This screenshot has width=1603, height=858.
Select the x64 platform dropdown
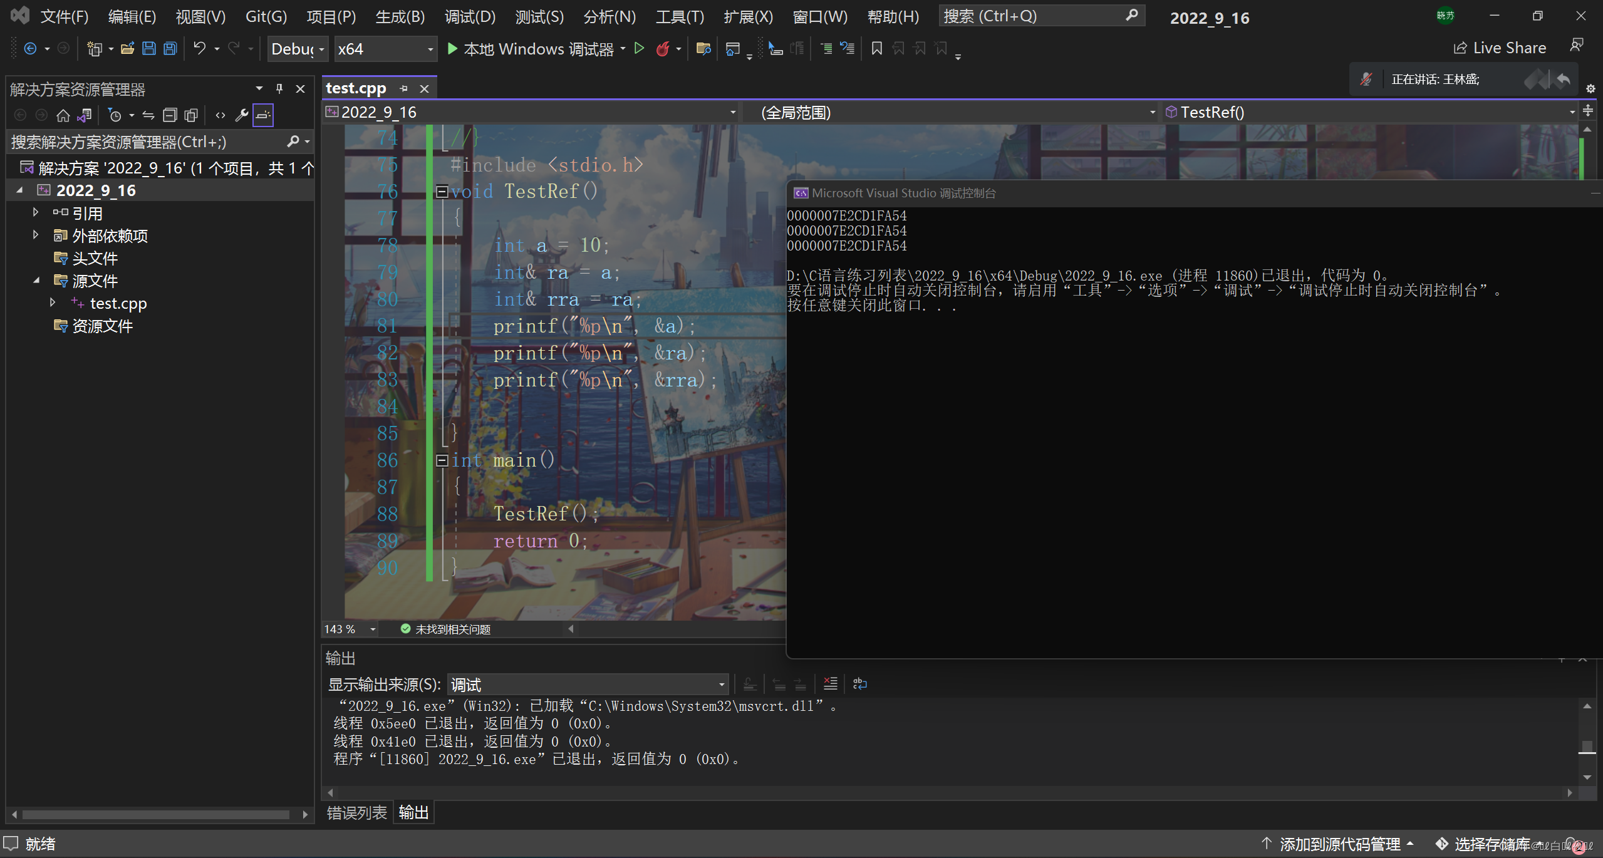click(384, 49)
